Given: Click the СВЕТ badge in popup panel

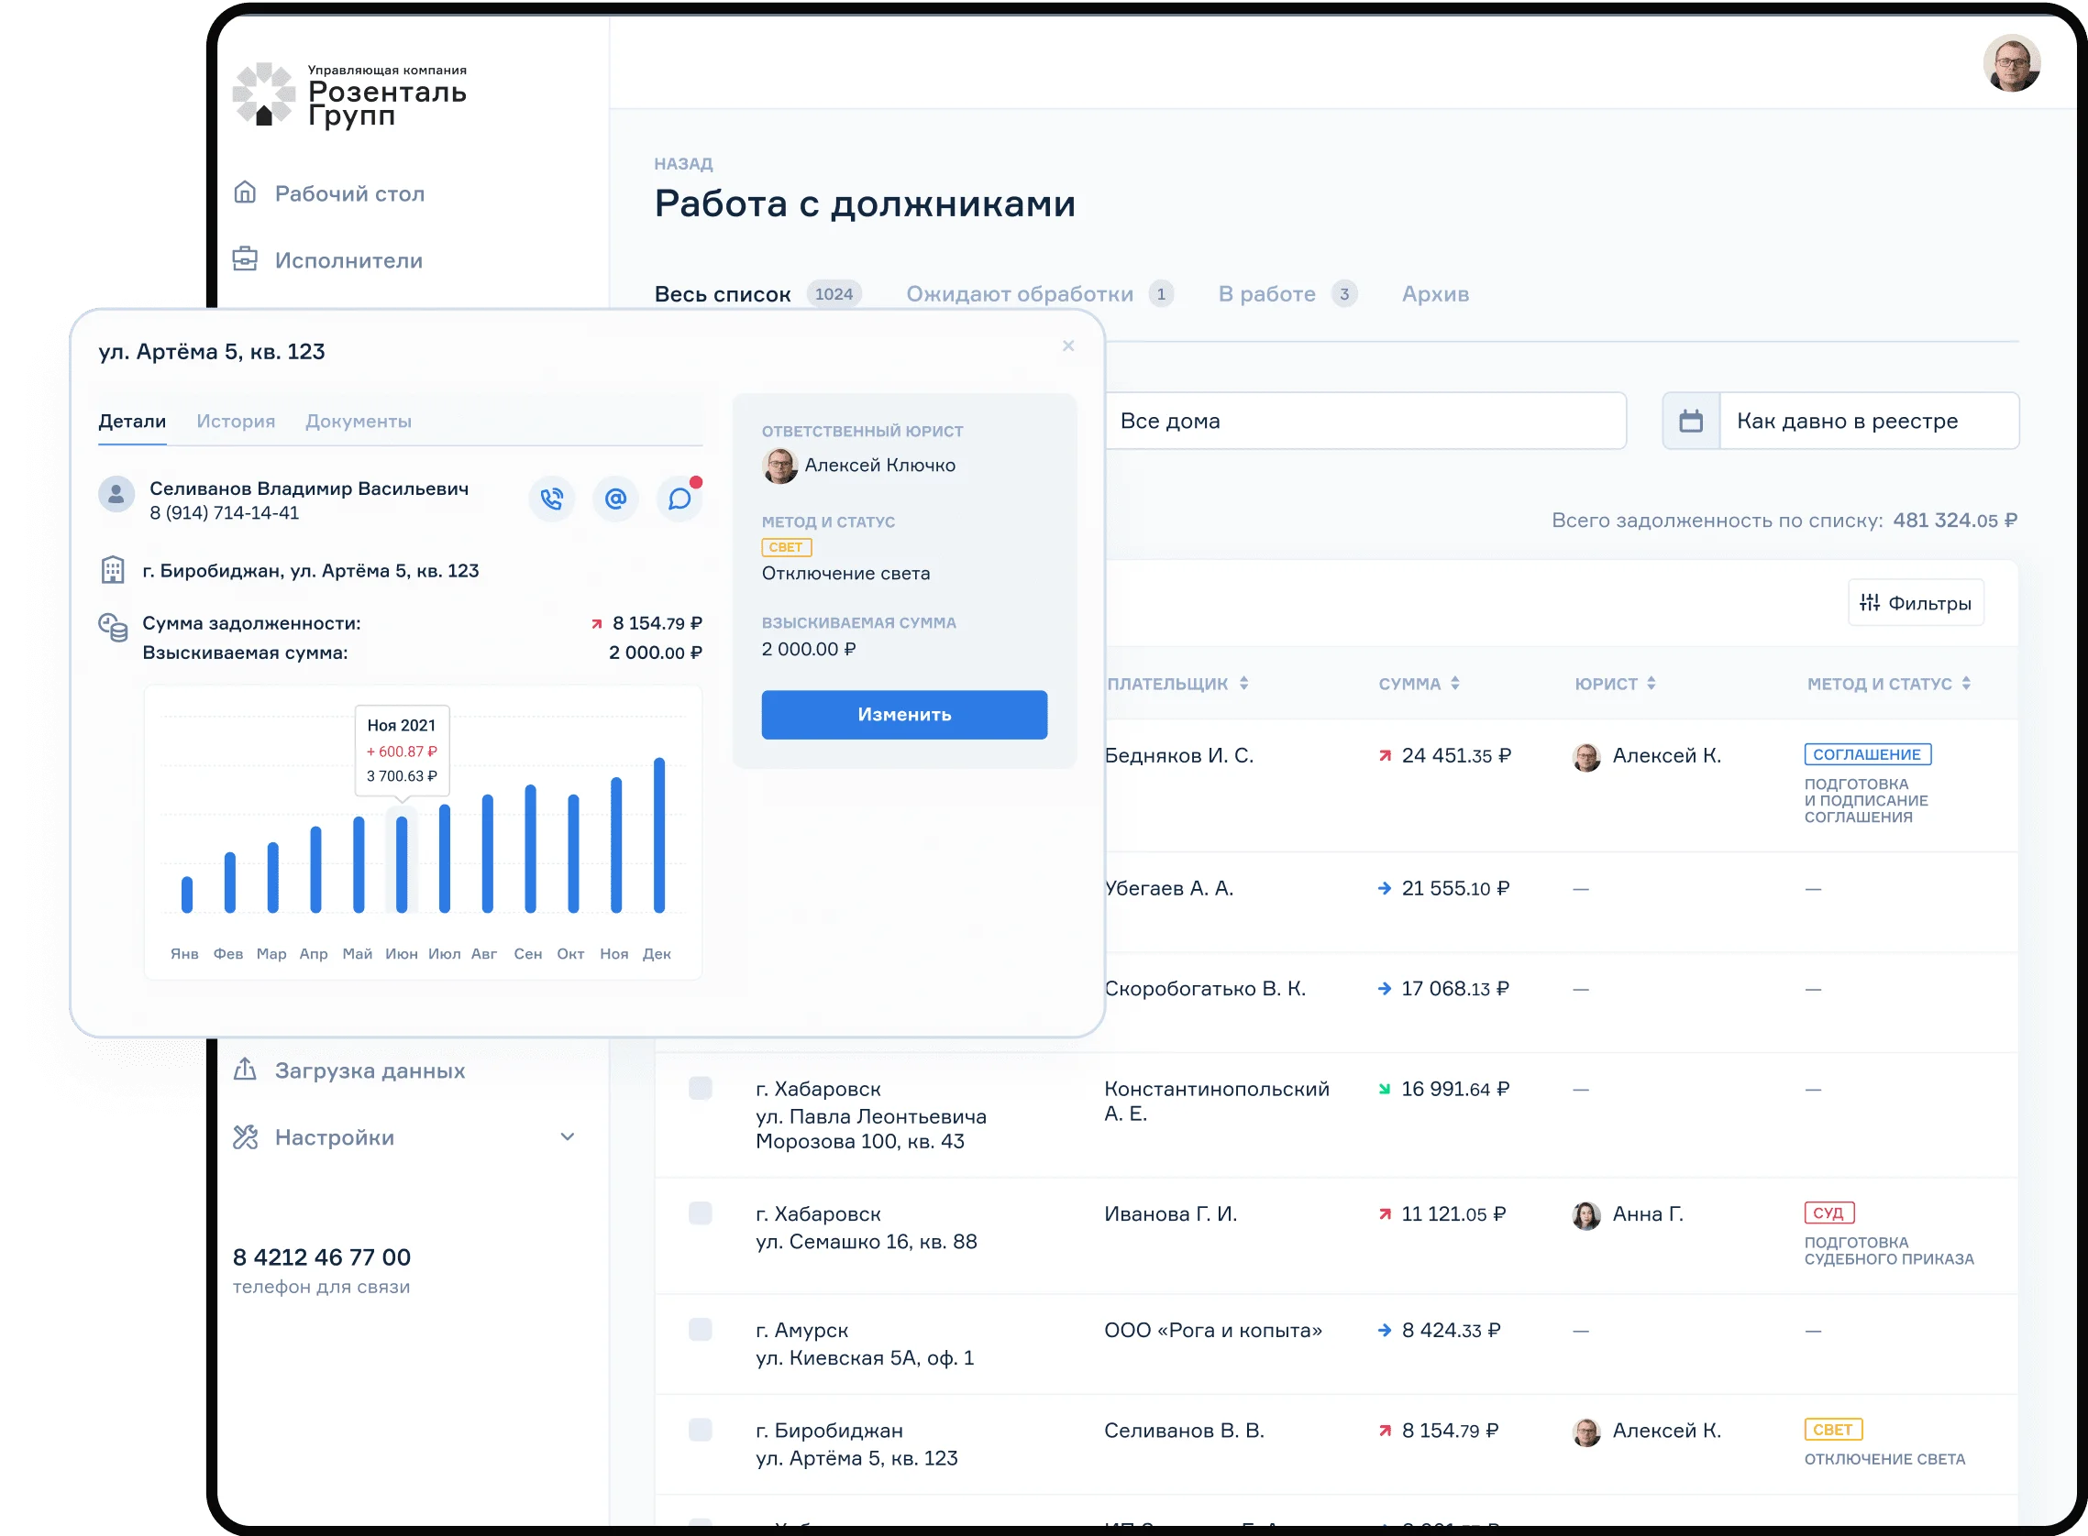Looking at the screenshot, I should (x=786, y=547).
